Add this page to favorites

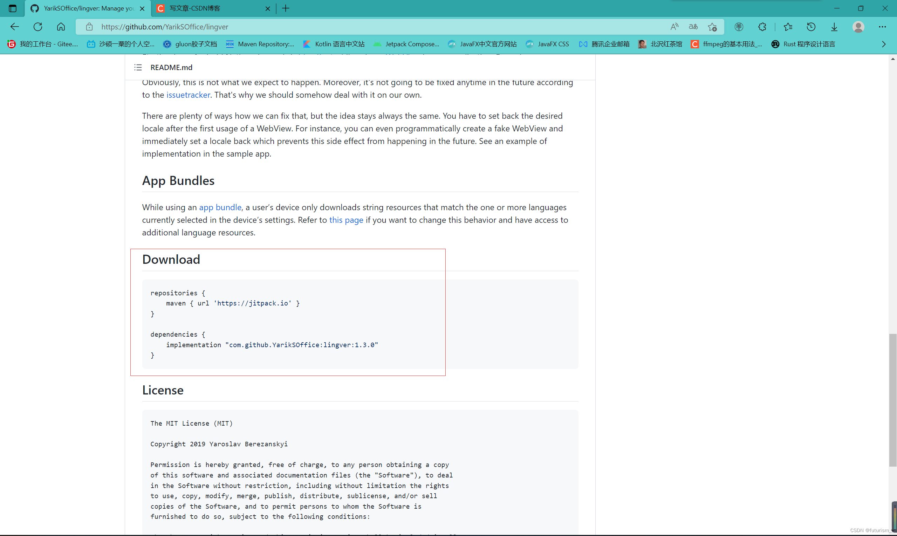pyautogui.click(x=712, y=27)
